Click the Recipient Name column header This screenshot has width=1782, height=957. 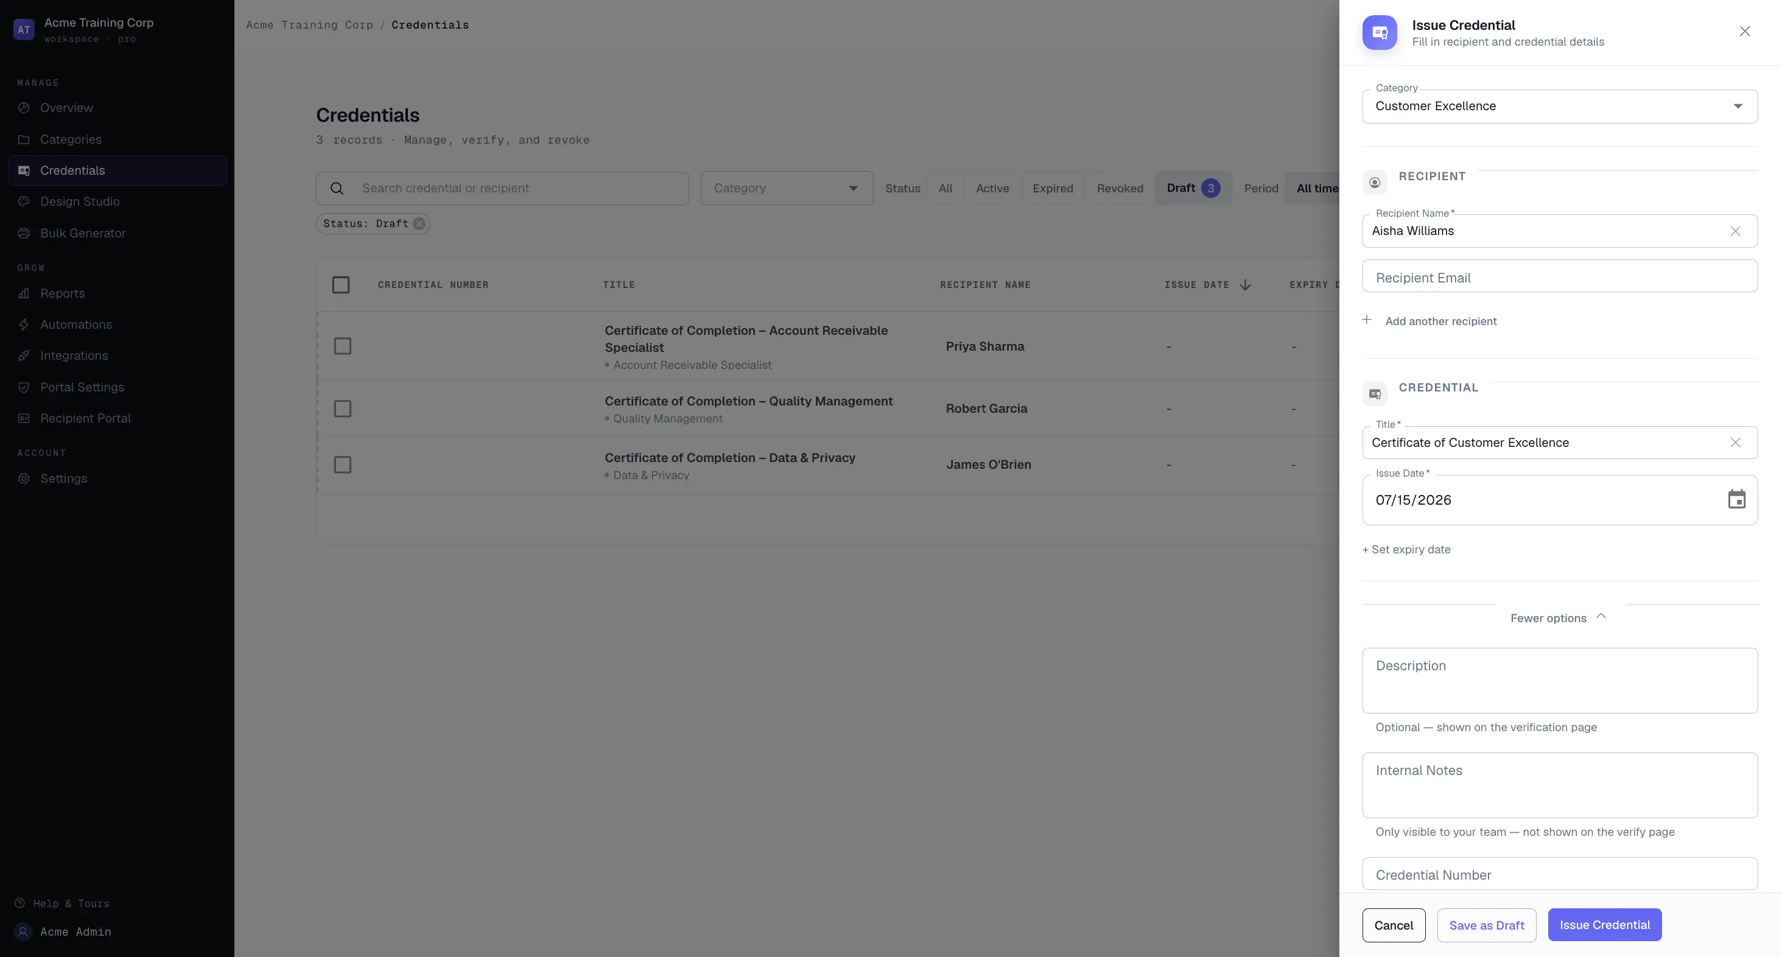985,285
